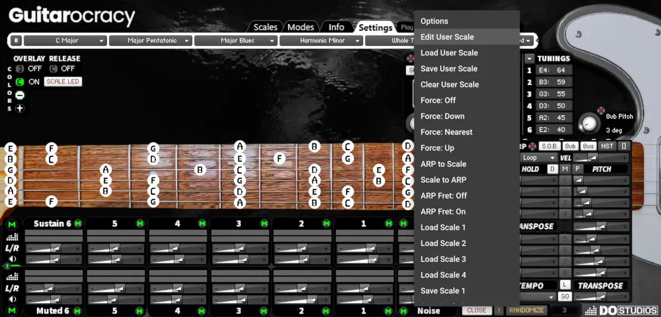
Task: Mute Sustain string 6 with M toggle
Action: click(78, 223)
